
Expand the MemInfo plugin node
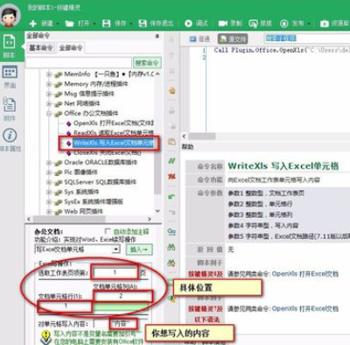point(49,74)
